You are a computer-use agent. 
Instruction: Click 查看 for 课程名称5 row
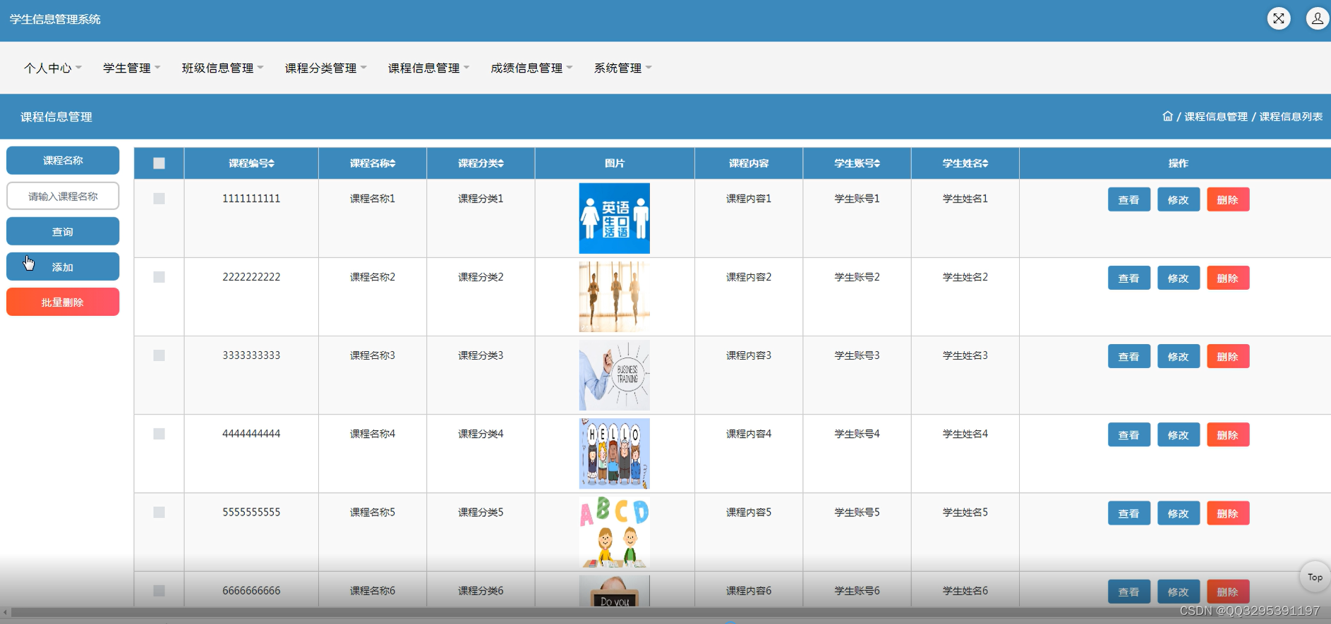[1128, 513]
